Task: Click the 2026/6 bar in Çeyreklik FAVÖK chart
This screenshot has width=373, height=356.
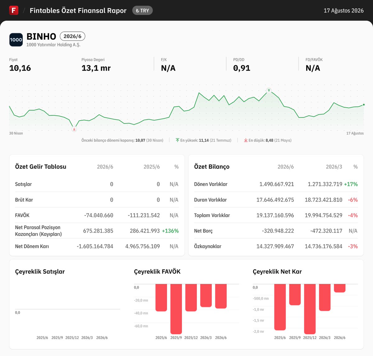Action: pos(221,296)
